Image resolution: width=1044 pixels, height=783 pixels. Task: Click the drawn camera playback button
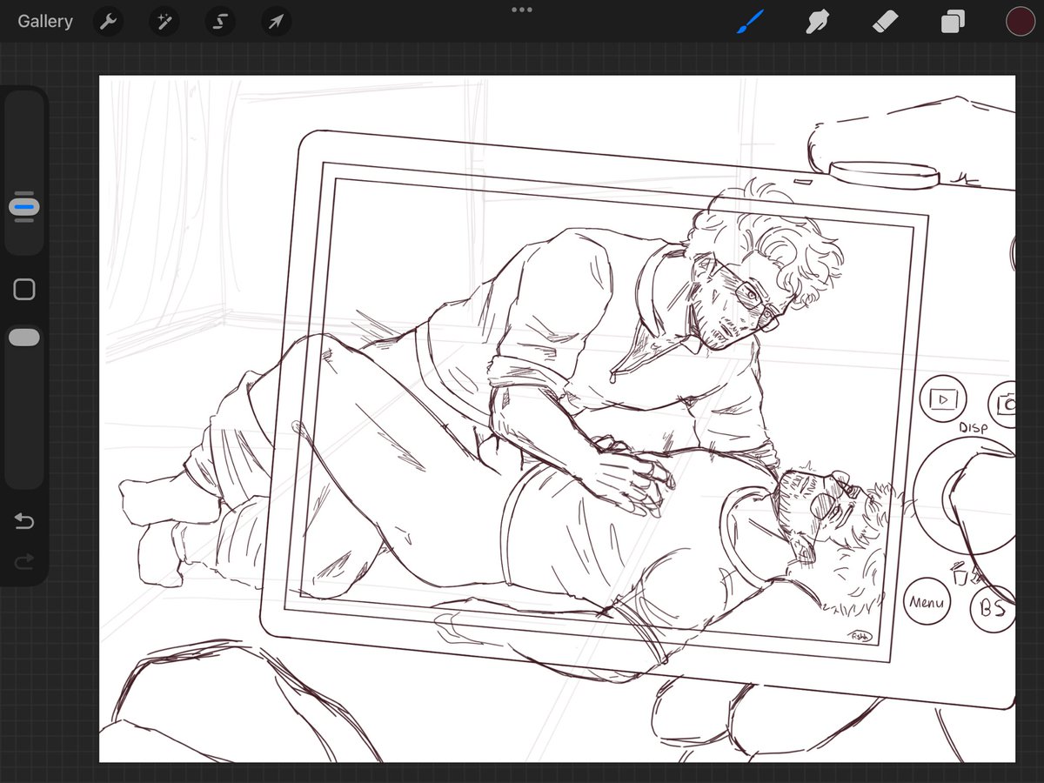[942, 398]
